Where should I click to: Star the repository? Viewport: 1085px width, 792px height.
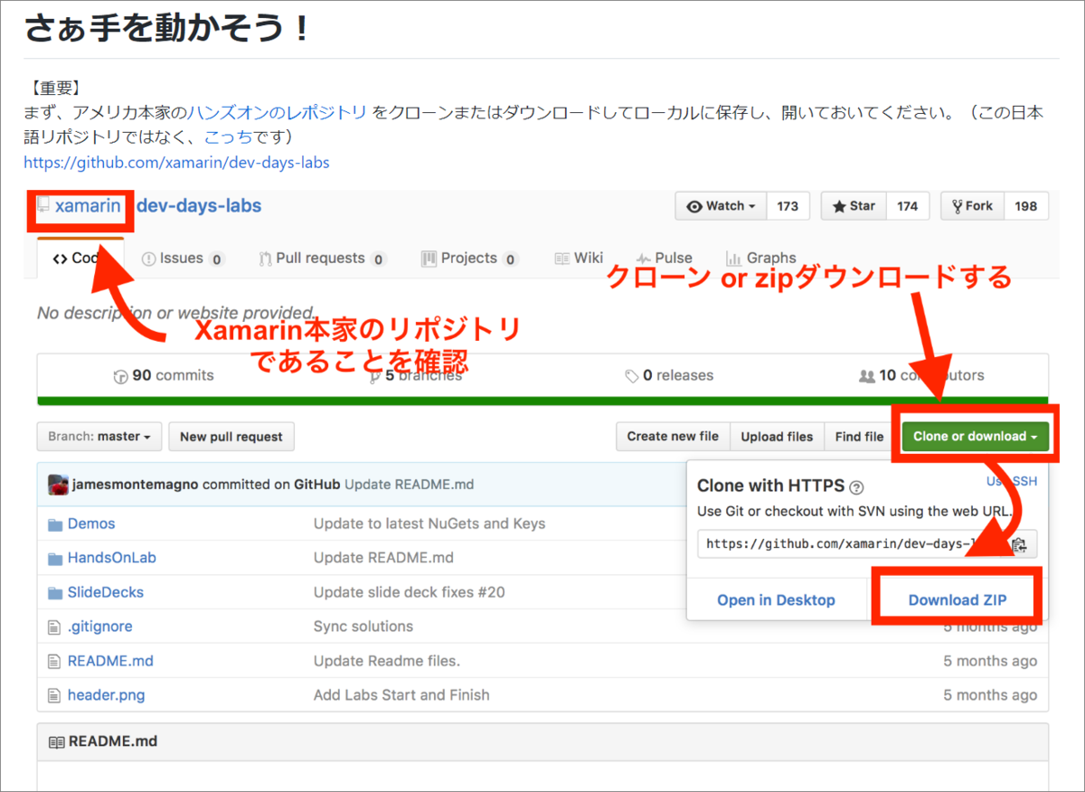pos(854,206)
